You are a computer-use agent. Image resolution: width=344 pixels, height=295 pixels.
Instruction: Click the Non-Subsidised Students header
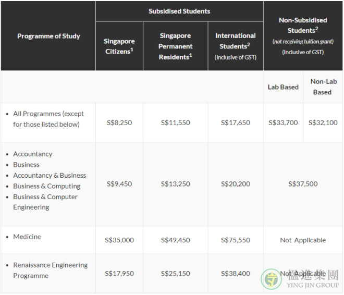(303, 36)
